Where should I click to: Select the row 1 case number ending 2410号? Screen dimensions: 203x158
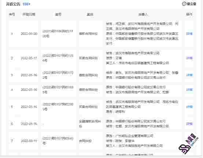pos(58,34)
